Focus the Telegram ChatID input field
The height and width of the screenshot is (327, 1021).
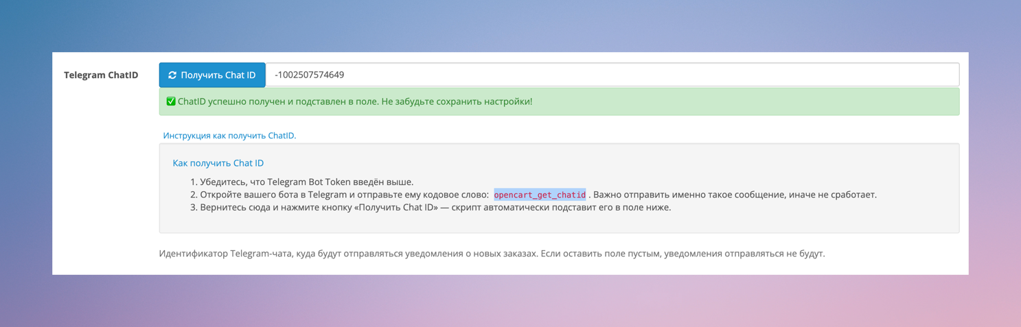611,75
